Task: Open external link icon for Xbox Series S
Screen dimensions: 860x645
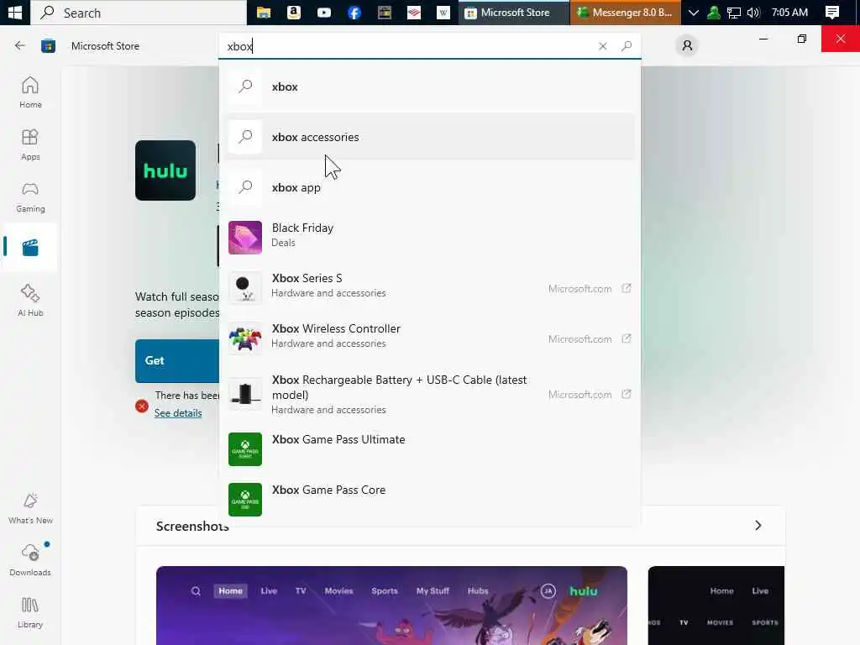Action: [x=626, y=288]
